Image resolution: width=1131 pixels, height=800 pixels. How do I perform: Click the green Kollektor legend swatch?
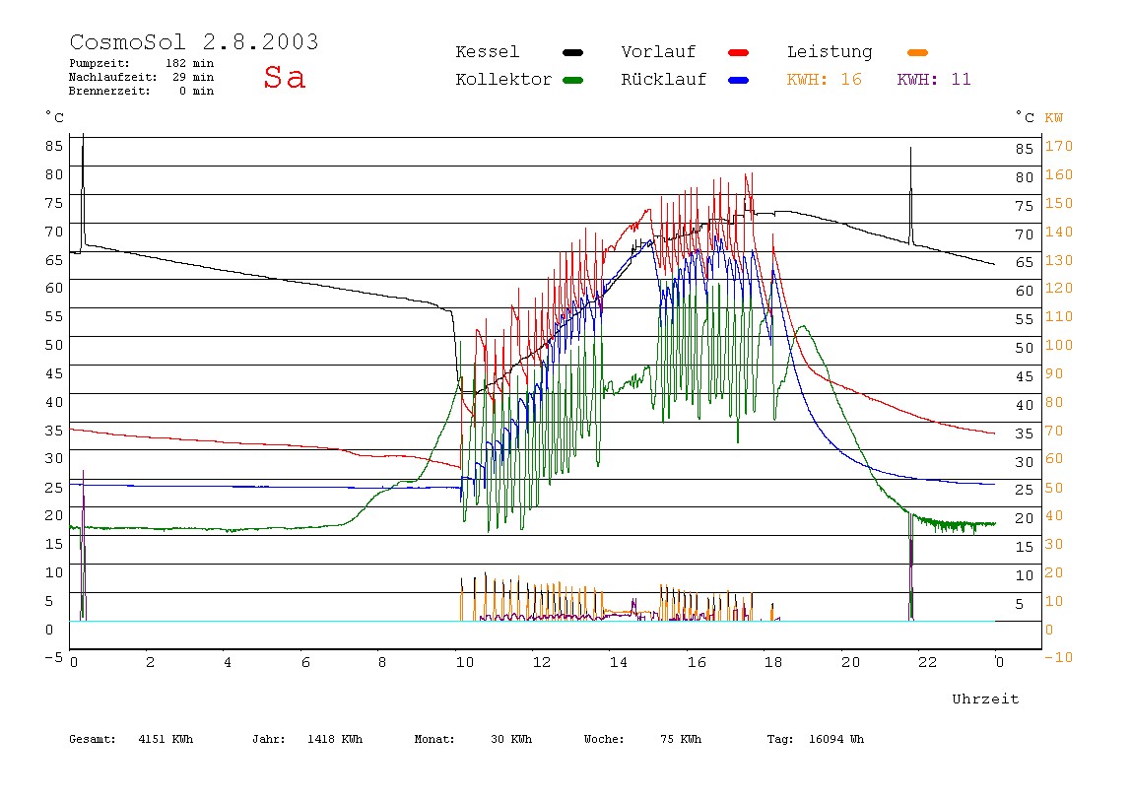572,80
